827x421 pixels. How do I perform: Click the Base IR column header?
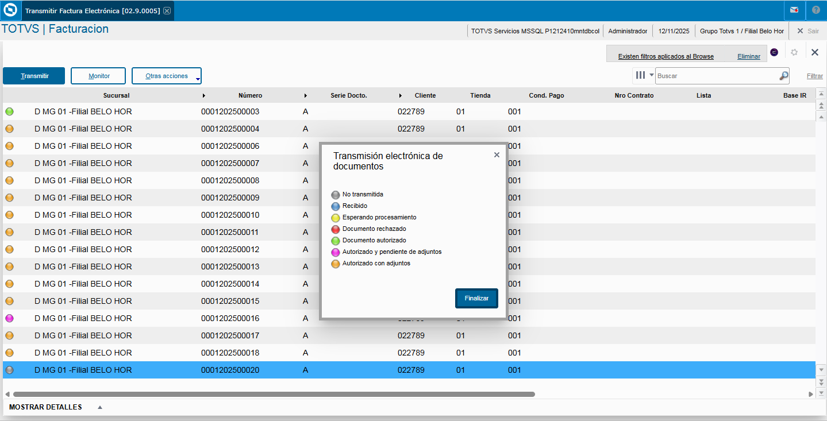[x=795, y=95]
